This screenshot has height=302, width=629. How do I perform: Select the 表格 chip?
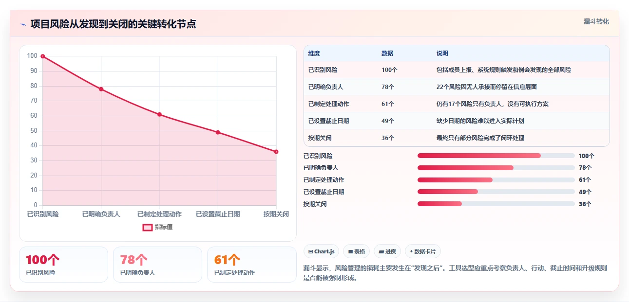point(357,251)
